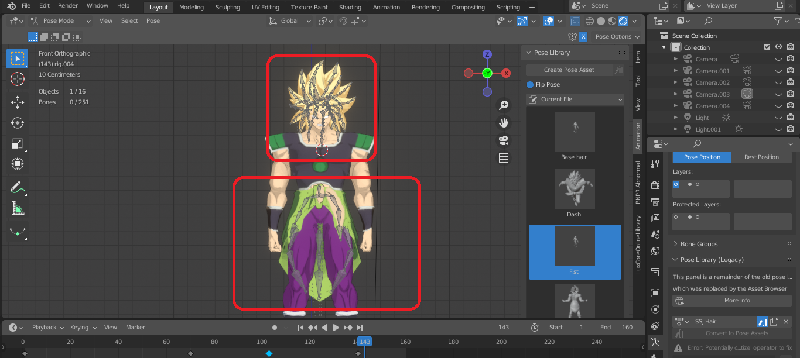Disable Light.001 in renders
The height and width of the screenshot is (358, 800).
click(x=790, y=129)
